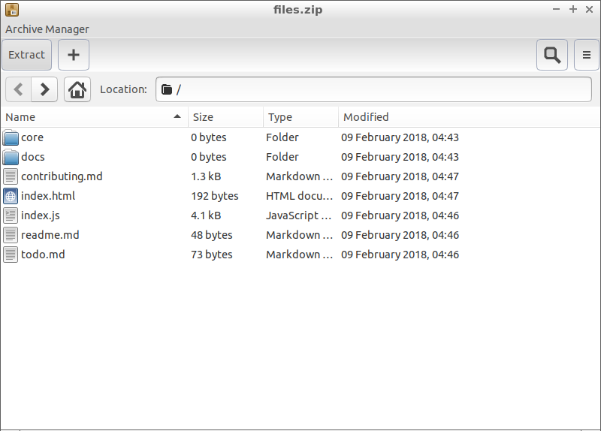The height and width of the screenshot is (431, 601).
Task: Click the plus icon to add files
Action: click(74, 55)
